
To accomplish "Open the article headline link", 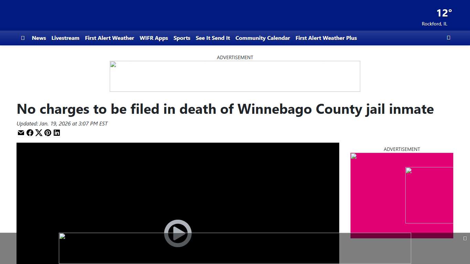I will [225, 109].
